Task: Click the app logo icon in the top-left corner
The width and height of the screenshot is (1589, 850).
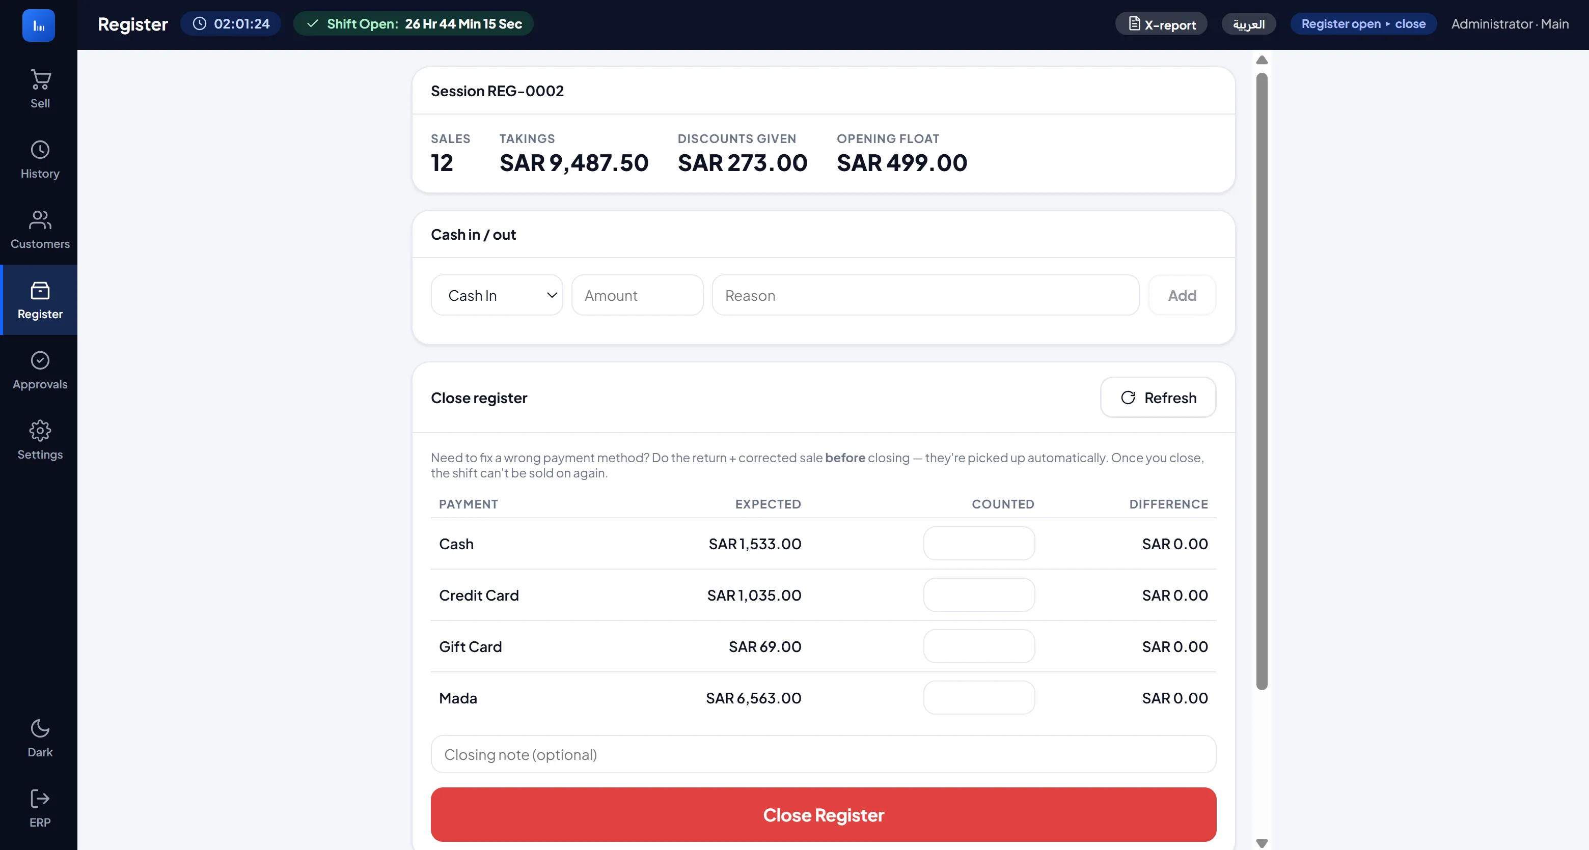Action: coord(39,25)
